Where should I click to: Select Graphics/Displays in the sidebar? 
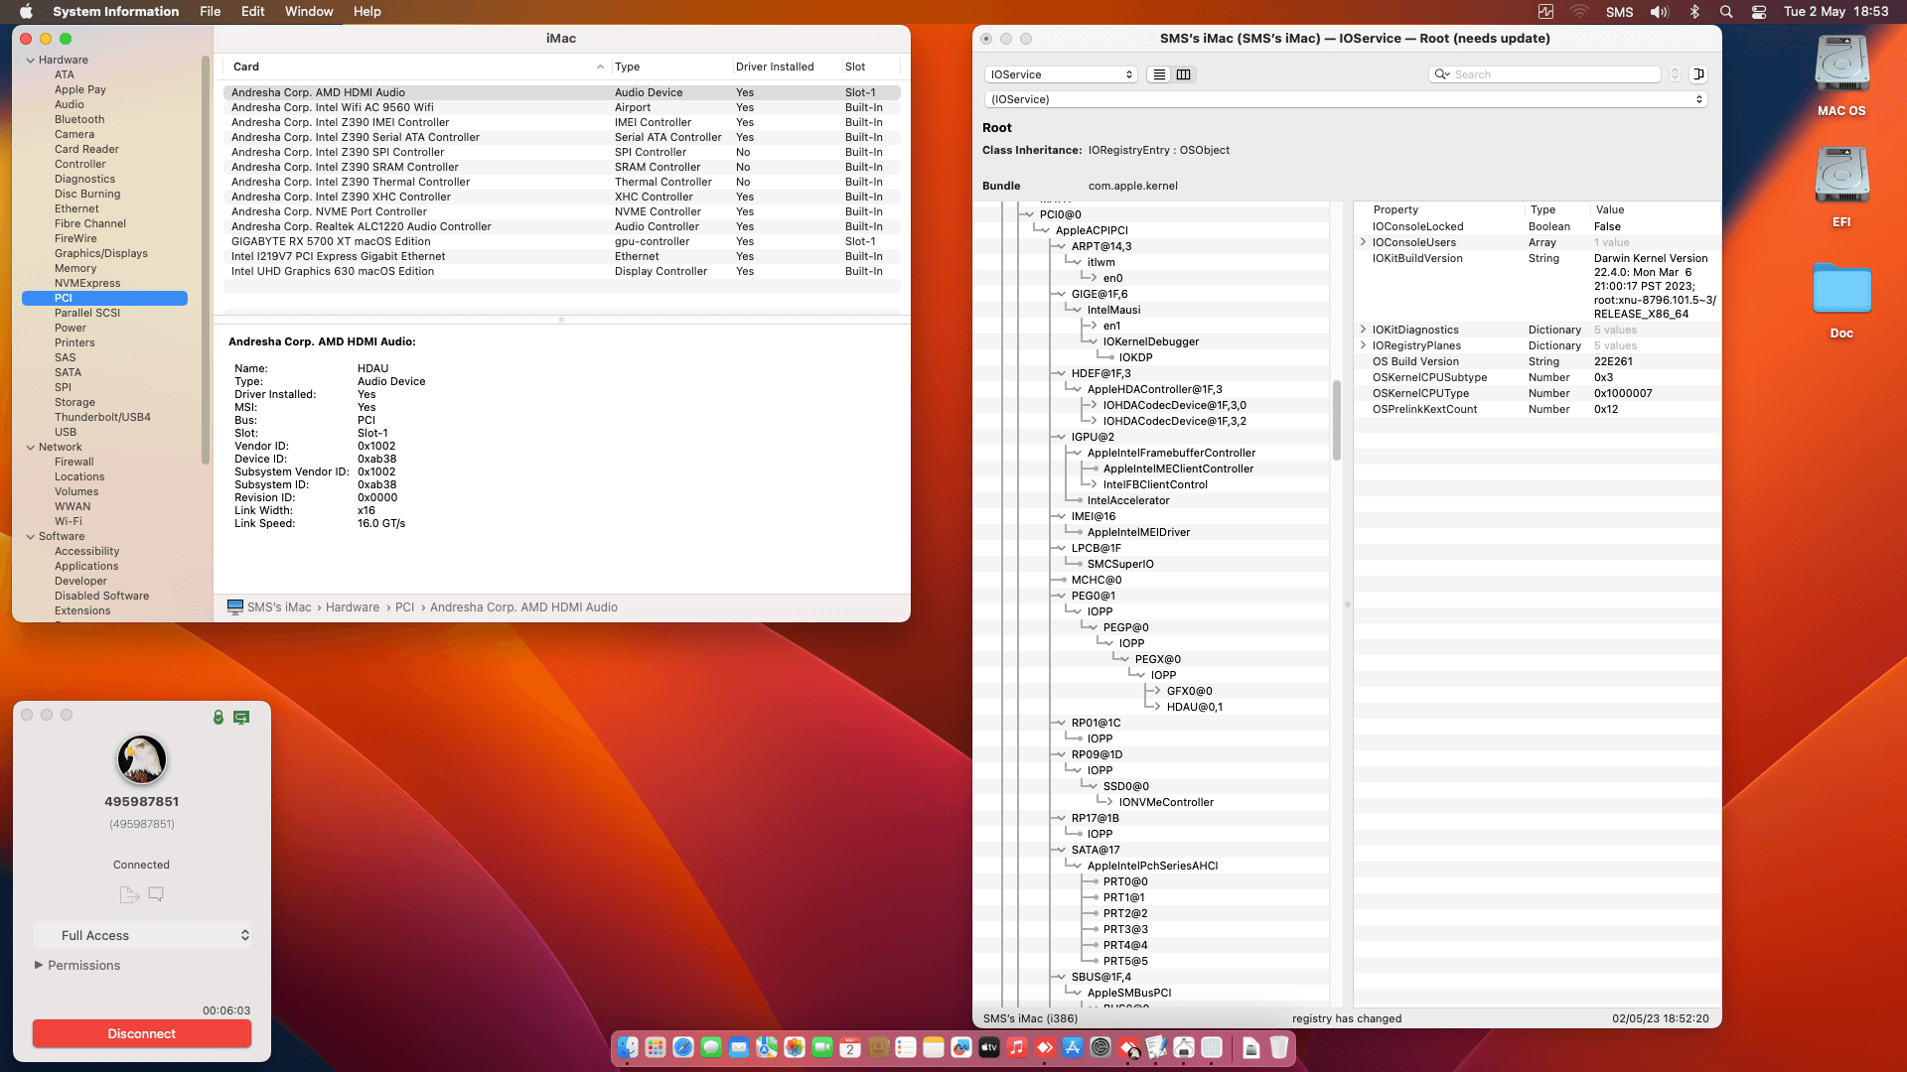[101, 254]
